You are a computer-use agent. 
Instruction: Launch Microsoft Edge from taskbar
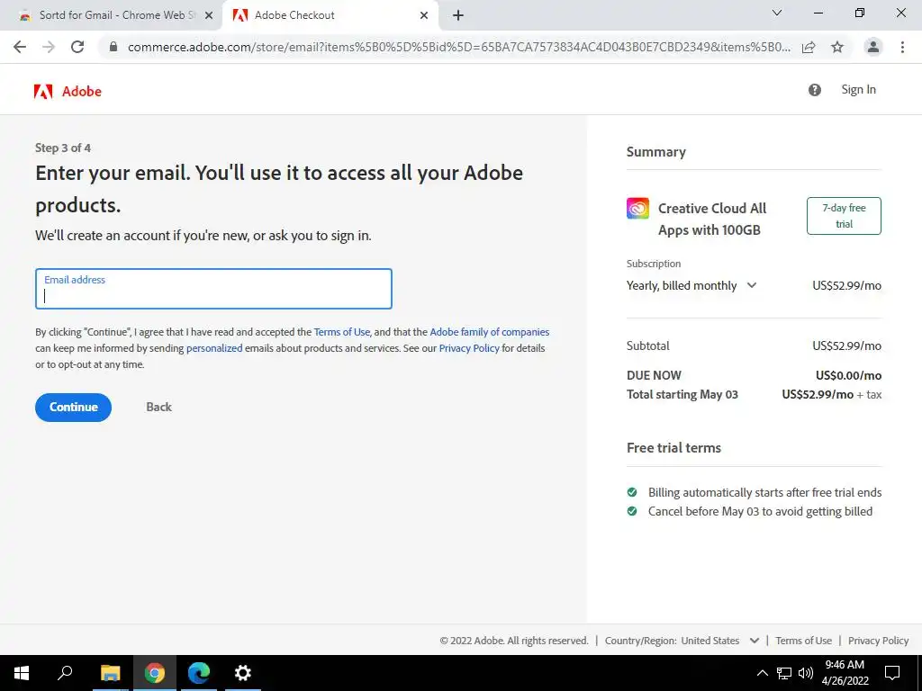199,673
